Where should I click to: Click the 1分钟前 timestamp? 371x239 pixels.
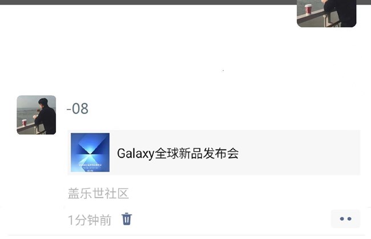(x=90, y=220)
